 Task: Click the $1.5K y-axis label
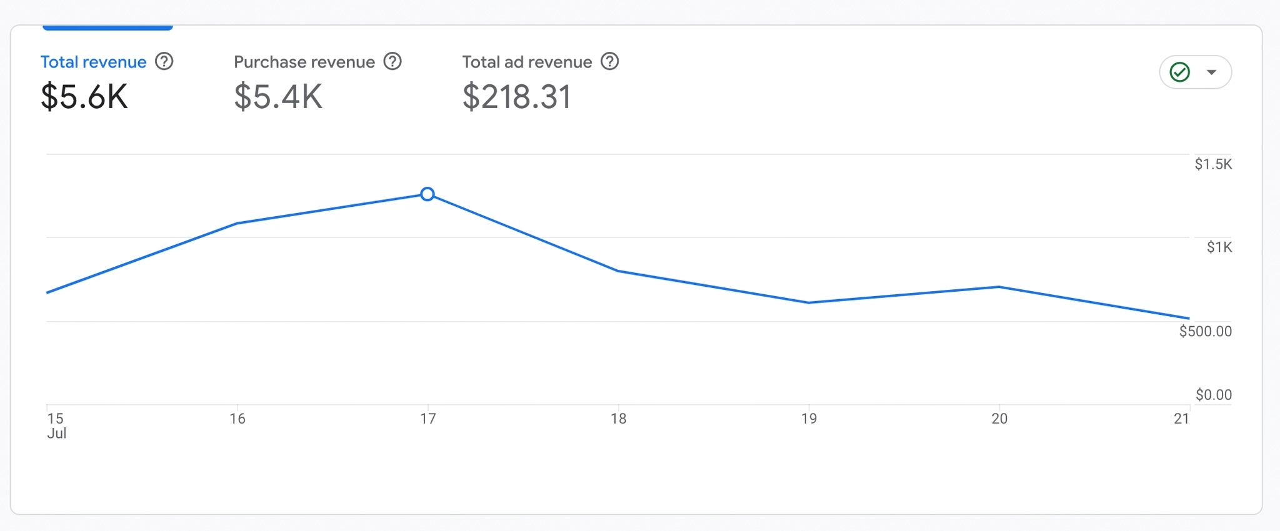[1213, 164]
